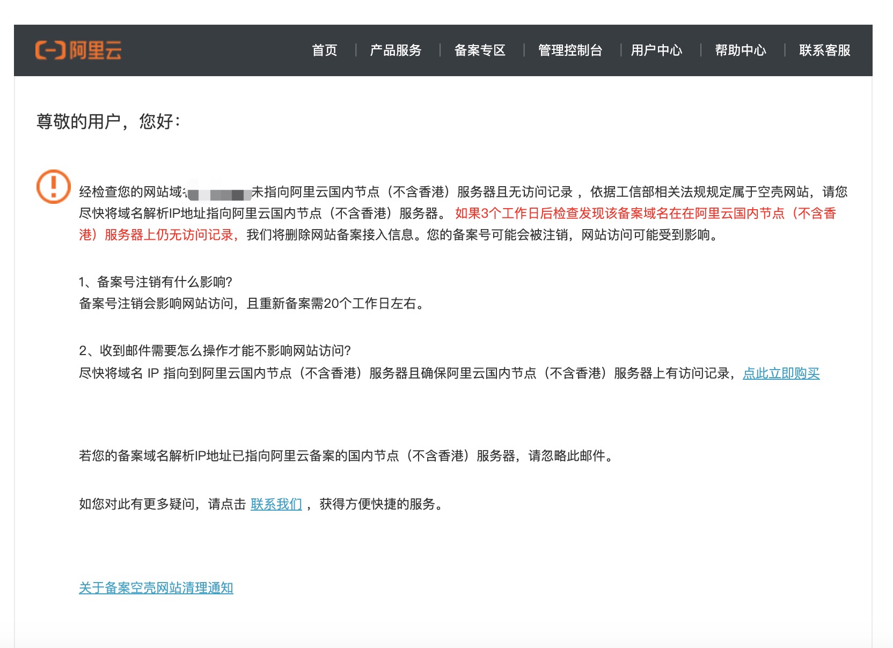Click 联系客服 in the header
Viewport: 893px width, 648px height.
pyautogui.click(x=825, y=50)
